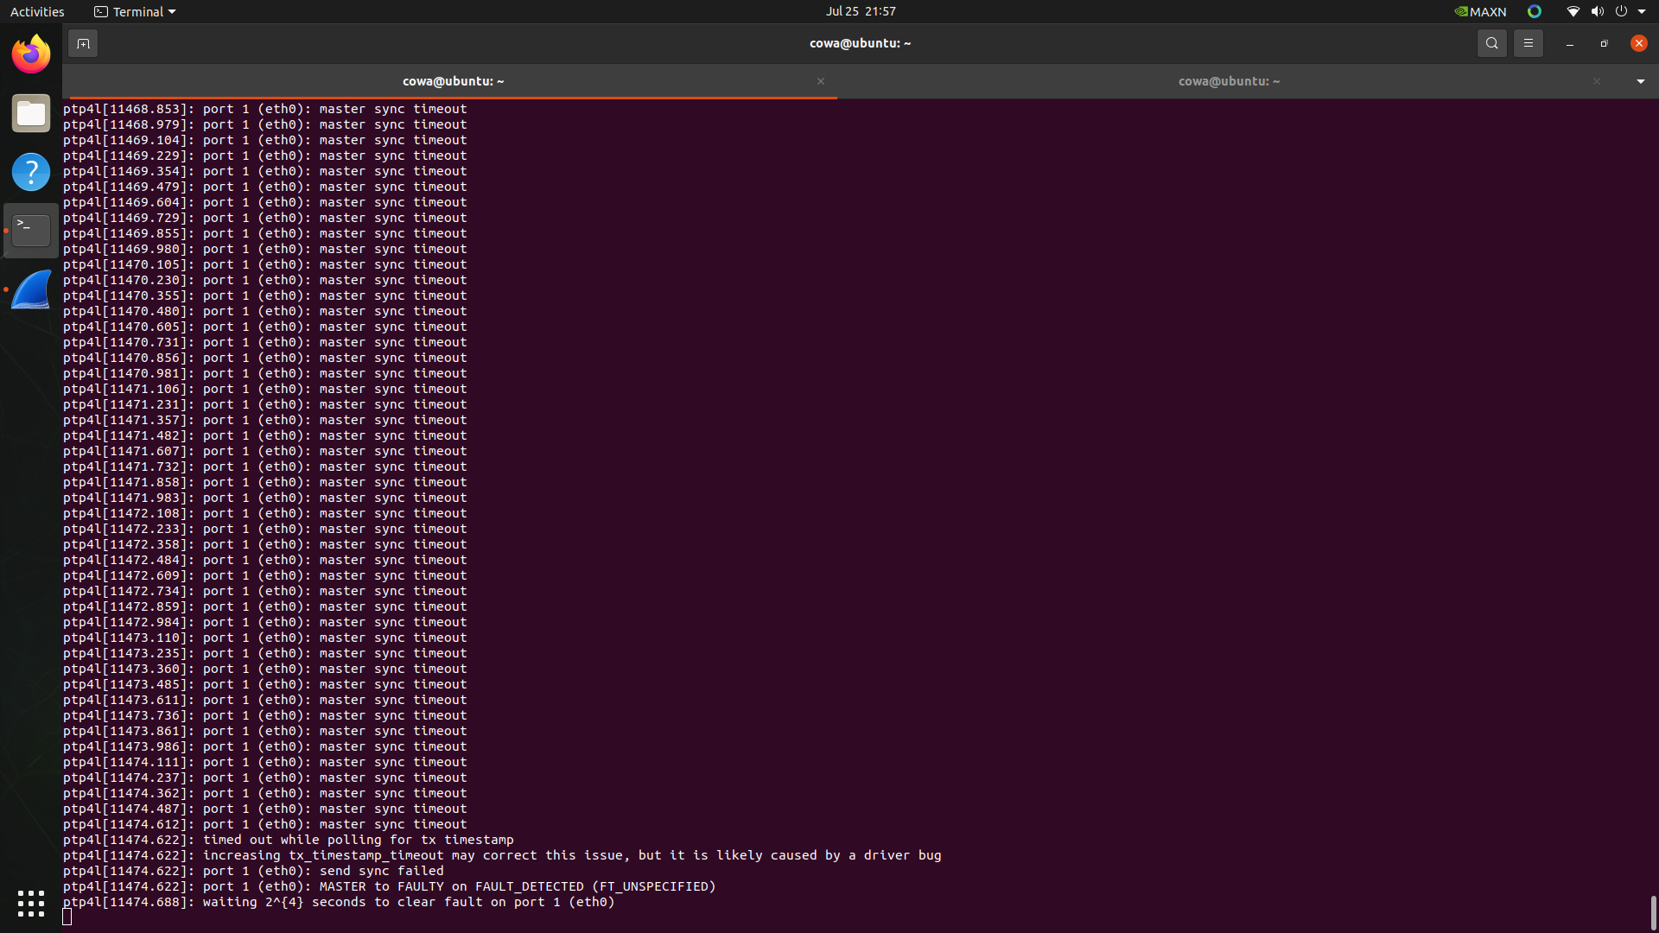Screen dimensions: 1659x933
Task: Switch to the second cowa@ubuntu tab
Action: 1228,81
